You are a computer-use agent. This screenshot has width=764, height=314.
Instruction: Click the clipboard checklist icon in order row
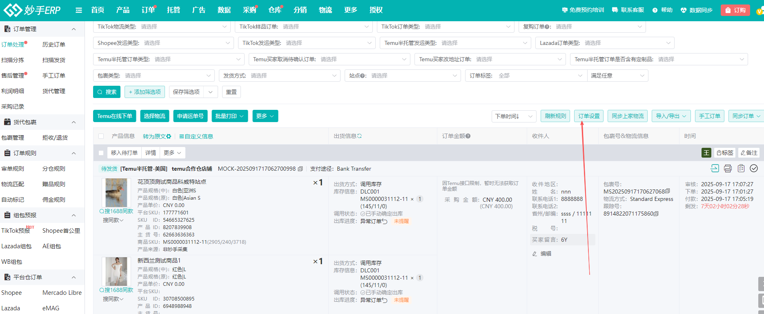pyautogui.click(x=741, y=168)
